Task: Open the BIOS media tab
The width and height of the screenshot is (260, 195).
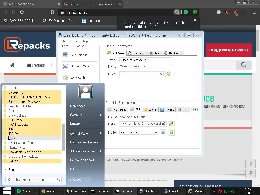Action: coord(183,110)
